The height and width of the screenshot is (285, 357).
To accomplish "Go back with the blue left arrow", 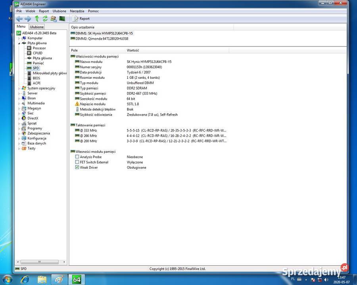I will (x=19, y=19).
